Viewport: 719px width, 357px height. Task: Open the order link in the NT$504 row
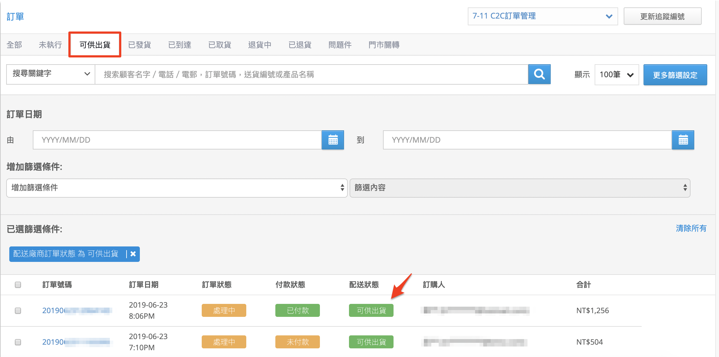click(x=77, y=342)
